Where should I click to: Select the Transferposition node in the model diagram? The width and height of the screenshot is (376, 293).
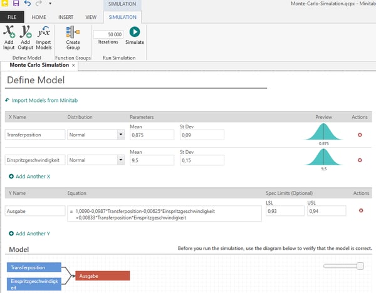pyautogui.click(x=34, y=267)
